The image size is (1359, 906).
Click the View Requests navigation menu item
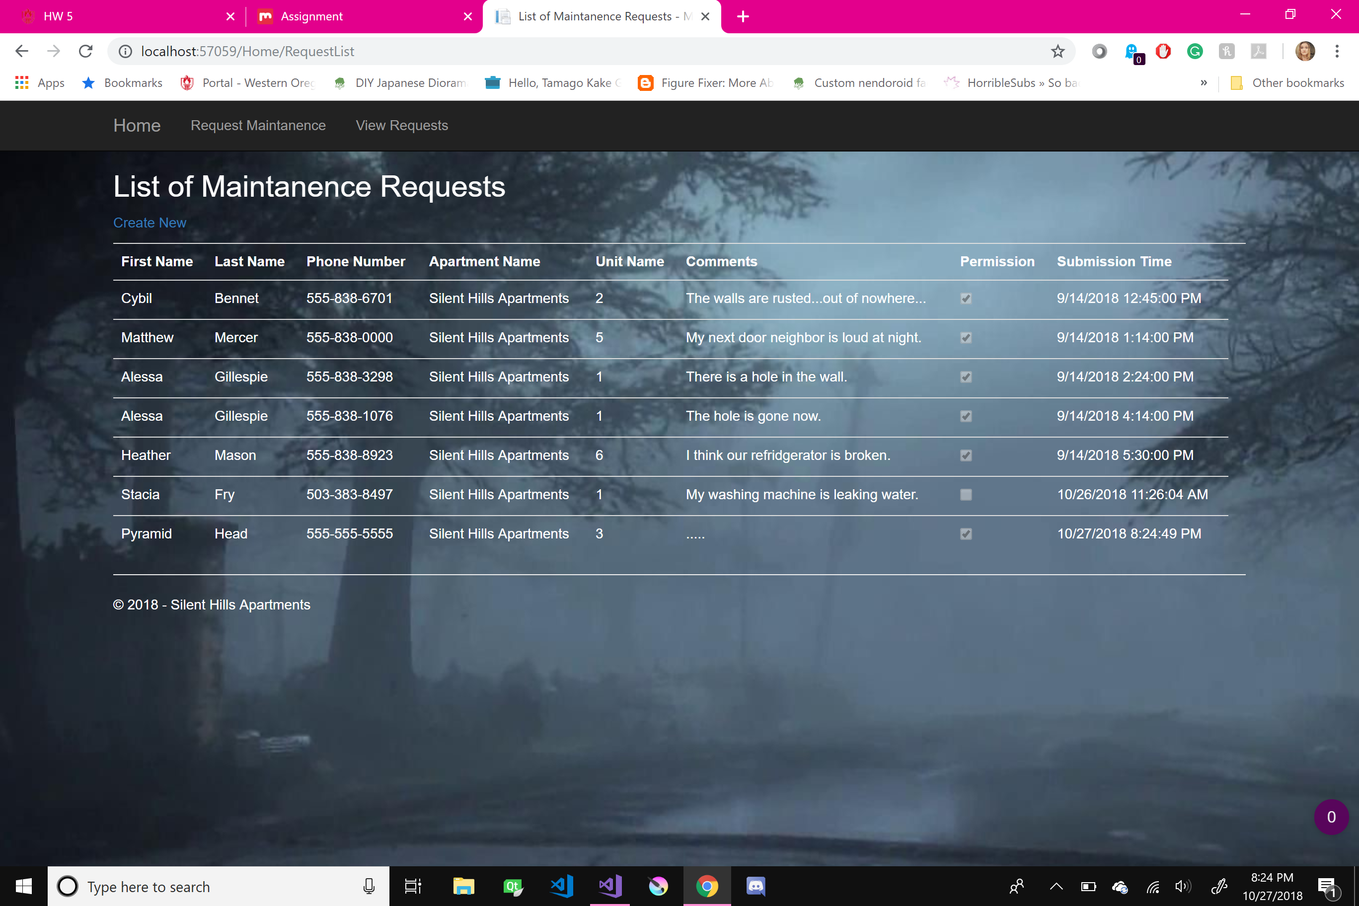pos(401,124)
